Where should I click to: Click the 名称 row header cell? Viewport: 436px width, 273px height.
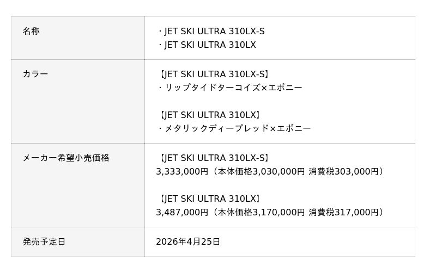pyautogui.click(x=32, y=32)
